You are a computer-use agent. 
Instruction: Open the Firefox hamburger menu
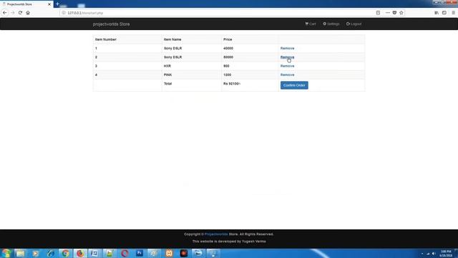tap(453, 13)
